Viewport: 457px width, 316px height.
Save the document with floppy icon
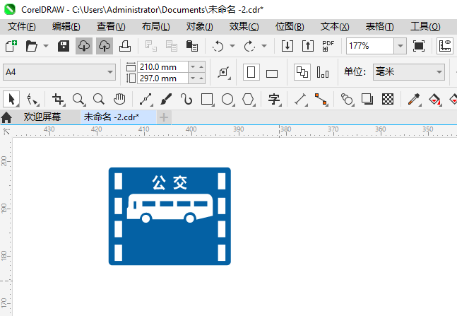64,46
